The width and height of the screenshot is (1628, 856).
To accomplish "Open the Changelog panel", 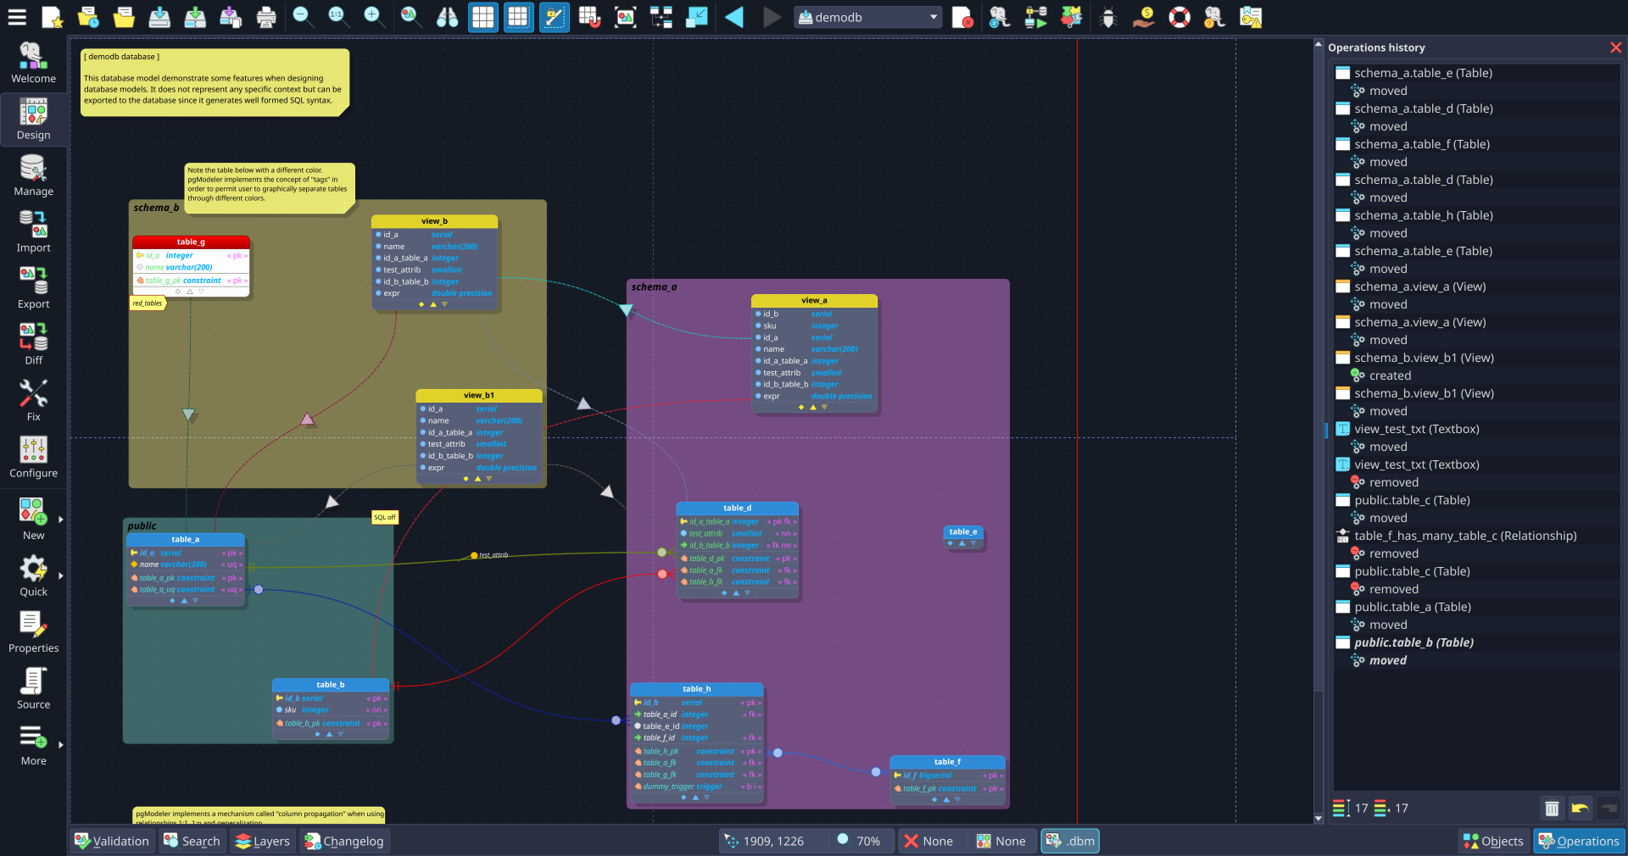I will coord(344,841).
